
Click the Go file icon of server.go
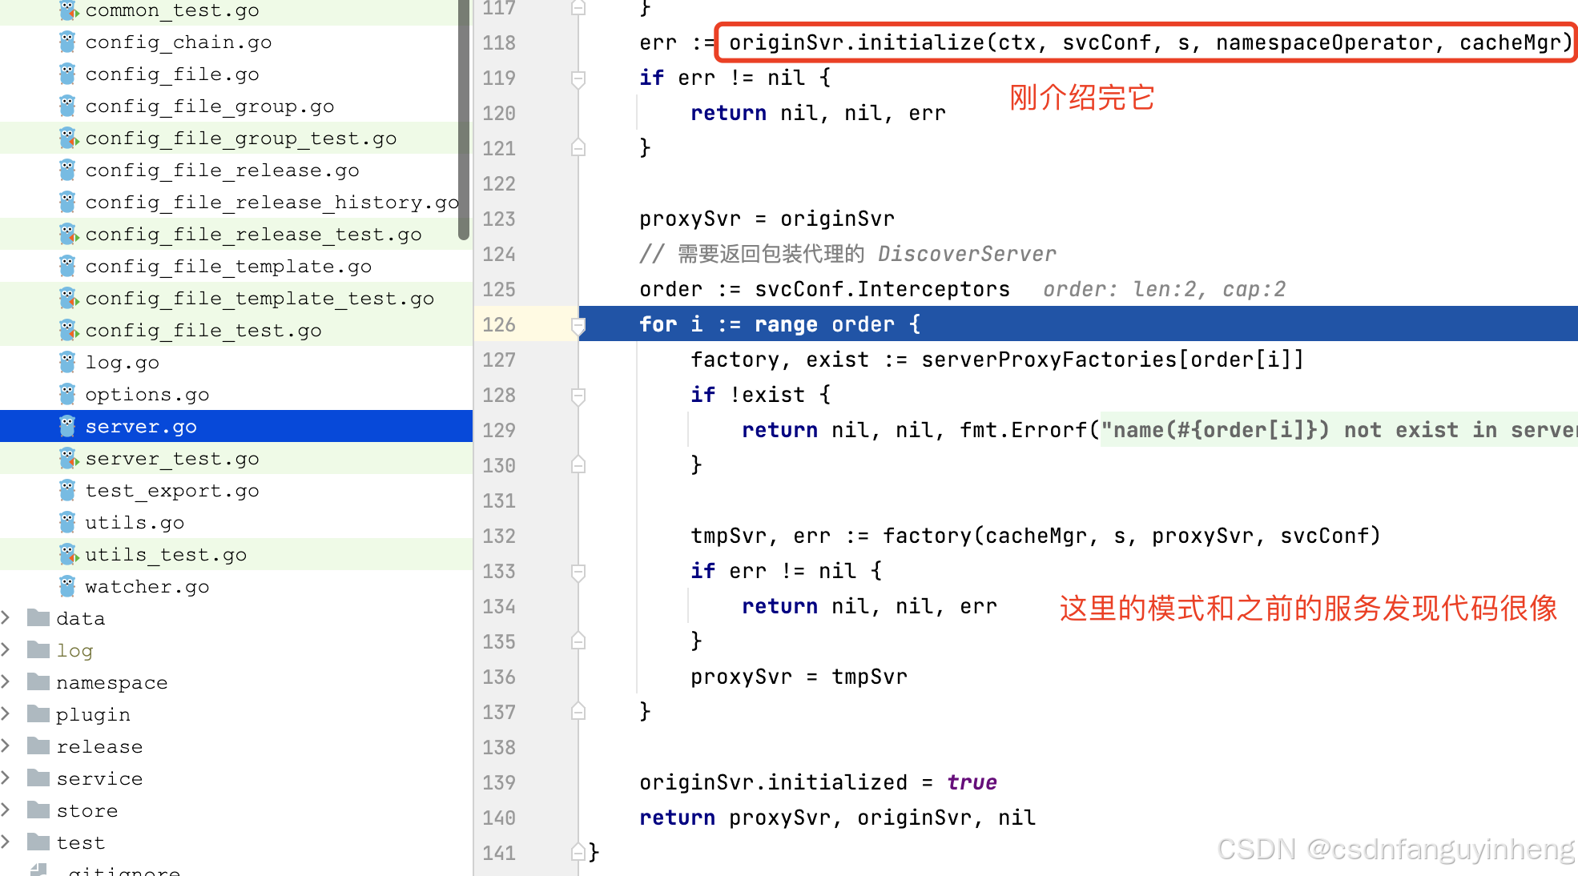[x=68, y=426]
